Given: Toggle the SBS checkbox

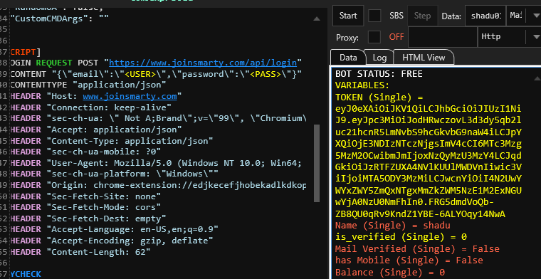Looking at the screenshot, I should coord(374,16).
